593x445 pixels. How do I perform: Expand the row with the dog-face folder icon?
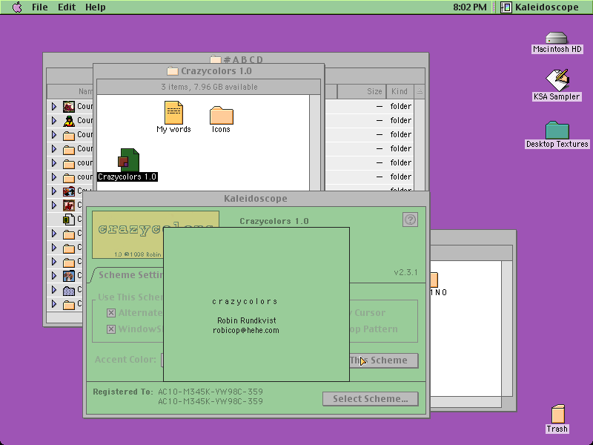(54, 276)
